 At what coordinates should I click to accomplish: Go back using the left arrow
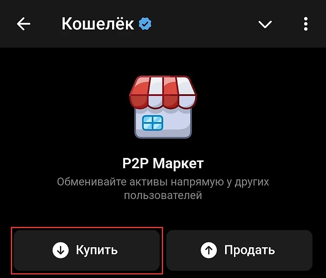(24, 24)
